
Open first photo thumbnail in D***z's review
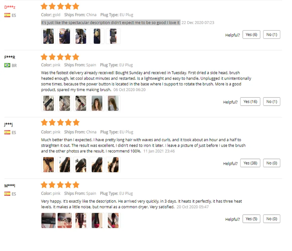[x=48, y=36]
